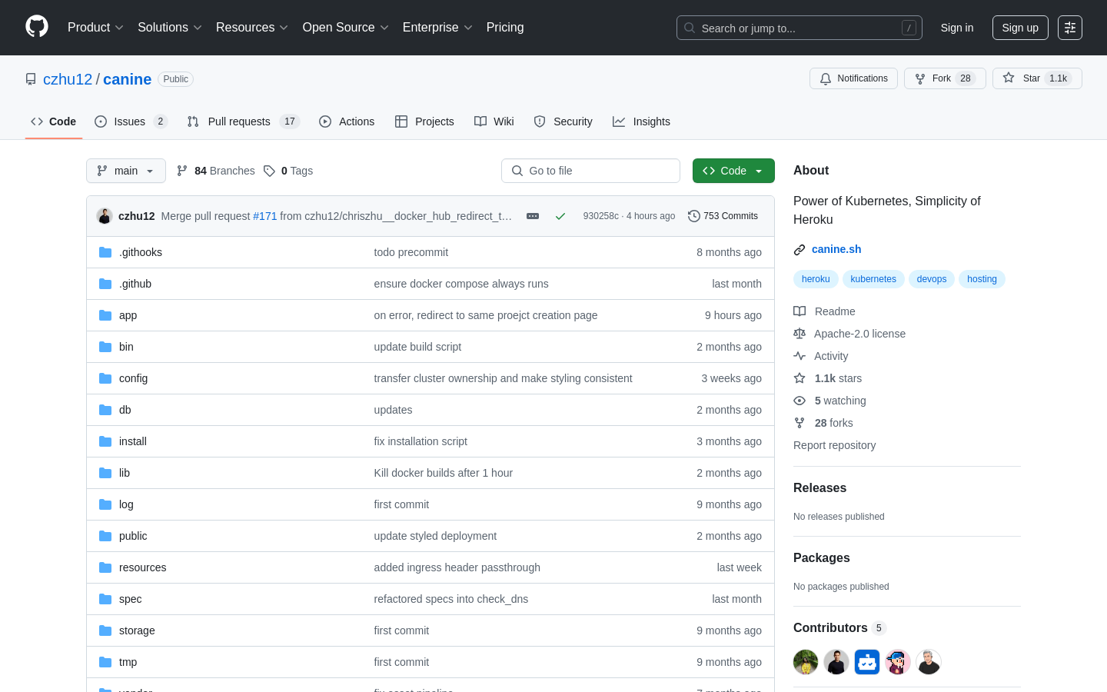Open czhu12 author avatar

(x=105, y=216)
